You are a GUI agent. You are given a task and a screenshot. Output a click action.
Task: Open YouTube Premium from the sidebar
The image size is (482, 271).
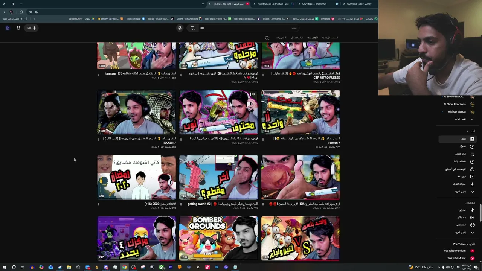tap(459, 251)
